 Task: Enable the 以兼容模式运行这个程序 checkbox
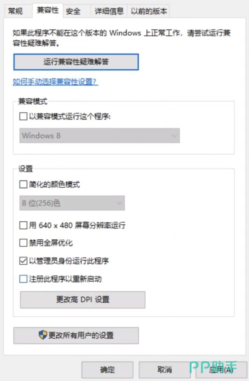[23, 117]
